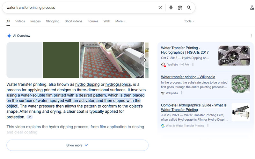Open options for Wikipedia source result

(x=182, y=93)
